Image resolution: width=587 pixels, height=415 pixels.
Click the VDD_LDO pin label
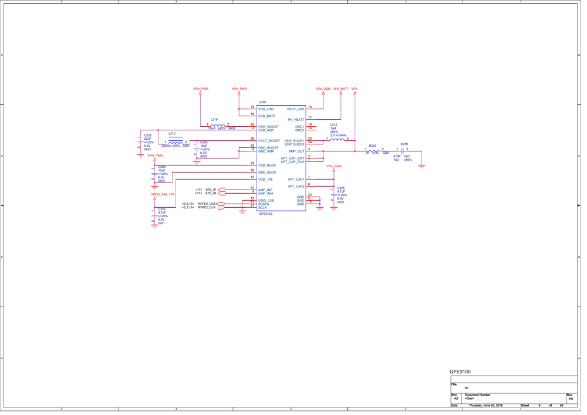click(x=266, y=109)
